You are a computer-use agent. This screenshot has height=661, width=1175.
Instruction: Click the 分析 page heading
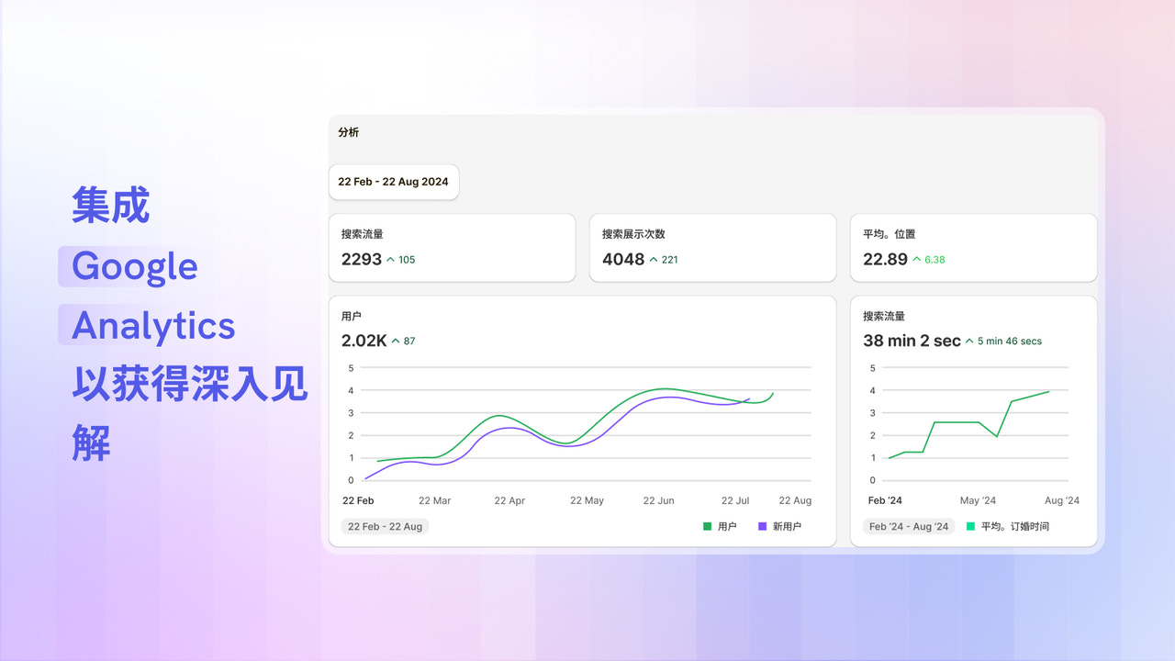click(x=349, y=132)
